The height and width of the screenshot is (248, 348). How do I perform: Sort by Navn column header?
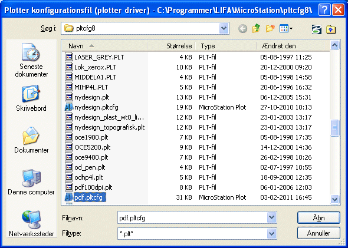(105, 46)
